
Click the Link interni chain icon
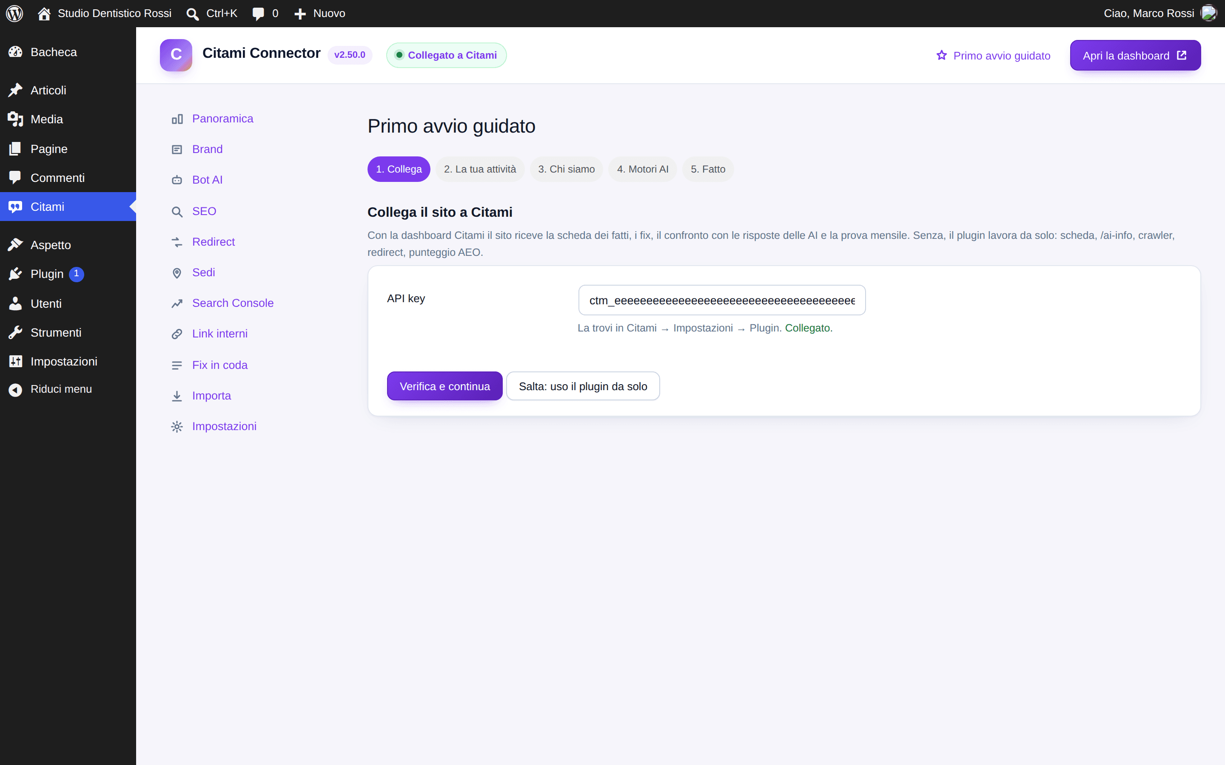point(177,334)
